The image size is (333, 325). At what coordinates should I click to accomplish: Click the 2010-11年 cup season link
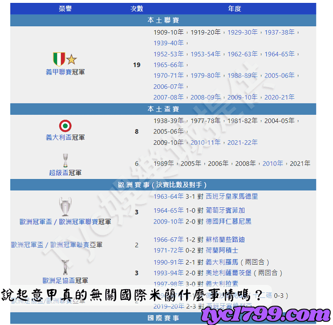click(x=206, y=142)
